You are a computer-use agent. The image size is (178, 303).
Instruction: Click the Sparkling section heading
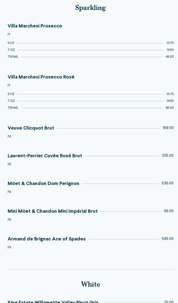point(90,8)
